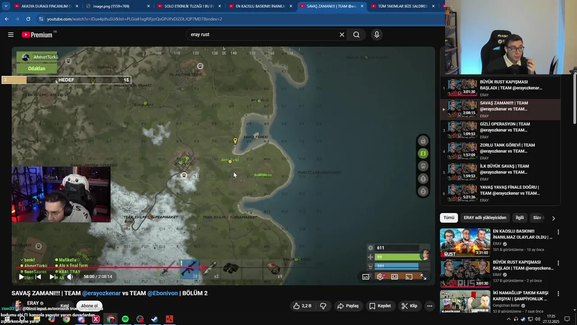The height and width of the screenshot is (325, 577).
Task: Reload the page
Action: coord(28,19)
